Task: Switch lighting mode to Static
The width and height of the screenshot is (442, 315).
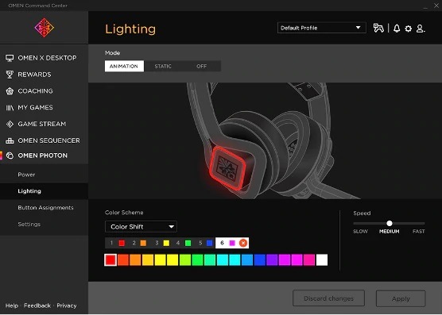Action: pyautogui.click(x=163, y=66)
